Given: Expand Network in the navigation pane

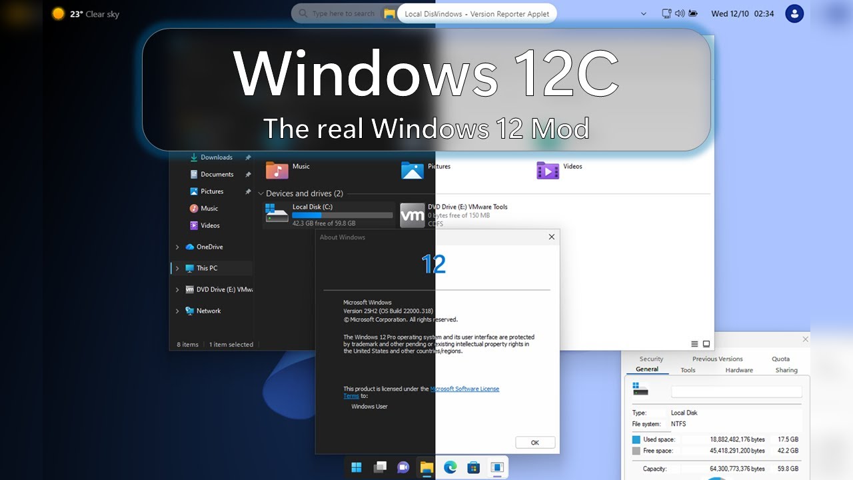Looking at the screenshot, I should [x=177, y=311].
